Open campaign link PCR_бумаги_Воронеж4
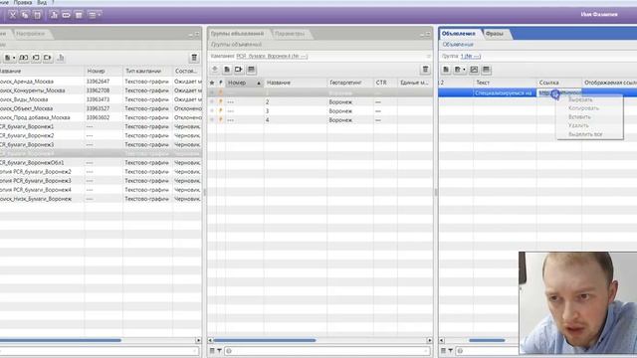637x358 pixels. pos(272,56)
